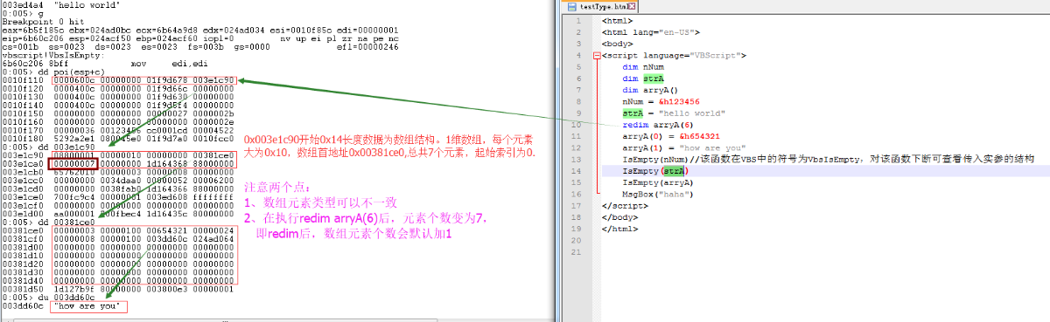1050x322 pixels.
Task: Click the highlighted 'IsEmpty(strA)' line
Action: pyautogui.click(x=655, y=171)
